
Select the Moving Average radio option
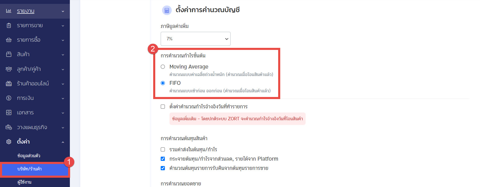[163, 67]
